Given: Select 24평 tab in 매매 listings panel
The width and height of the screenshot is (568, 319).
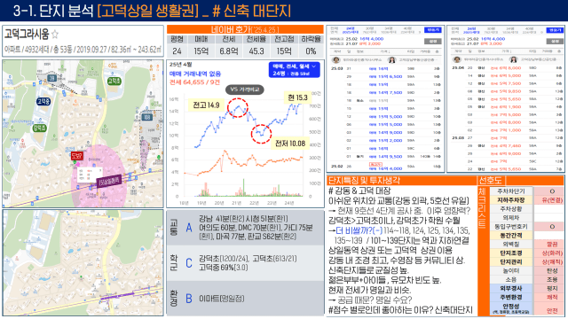Looking at the screenshot, I should (x=351, y=30).
